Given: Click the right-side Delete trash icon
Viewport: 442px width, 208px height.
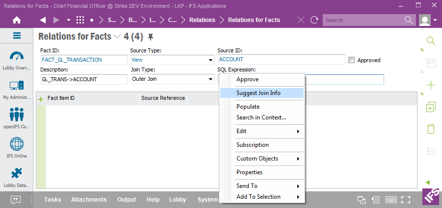Looking at the screenshot, I should 431,129.
